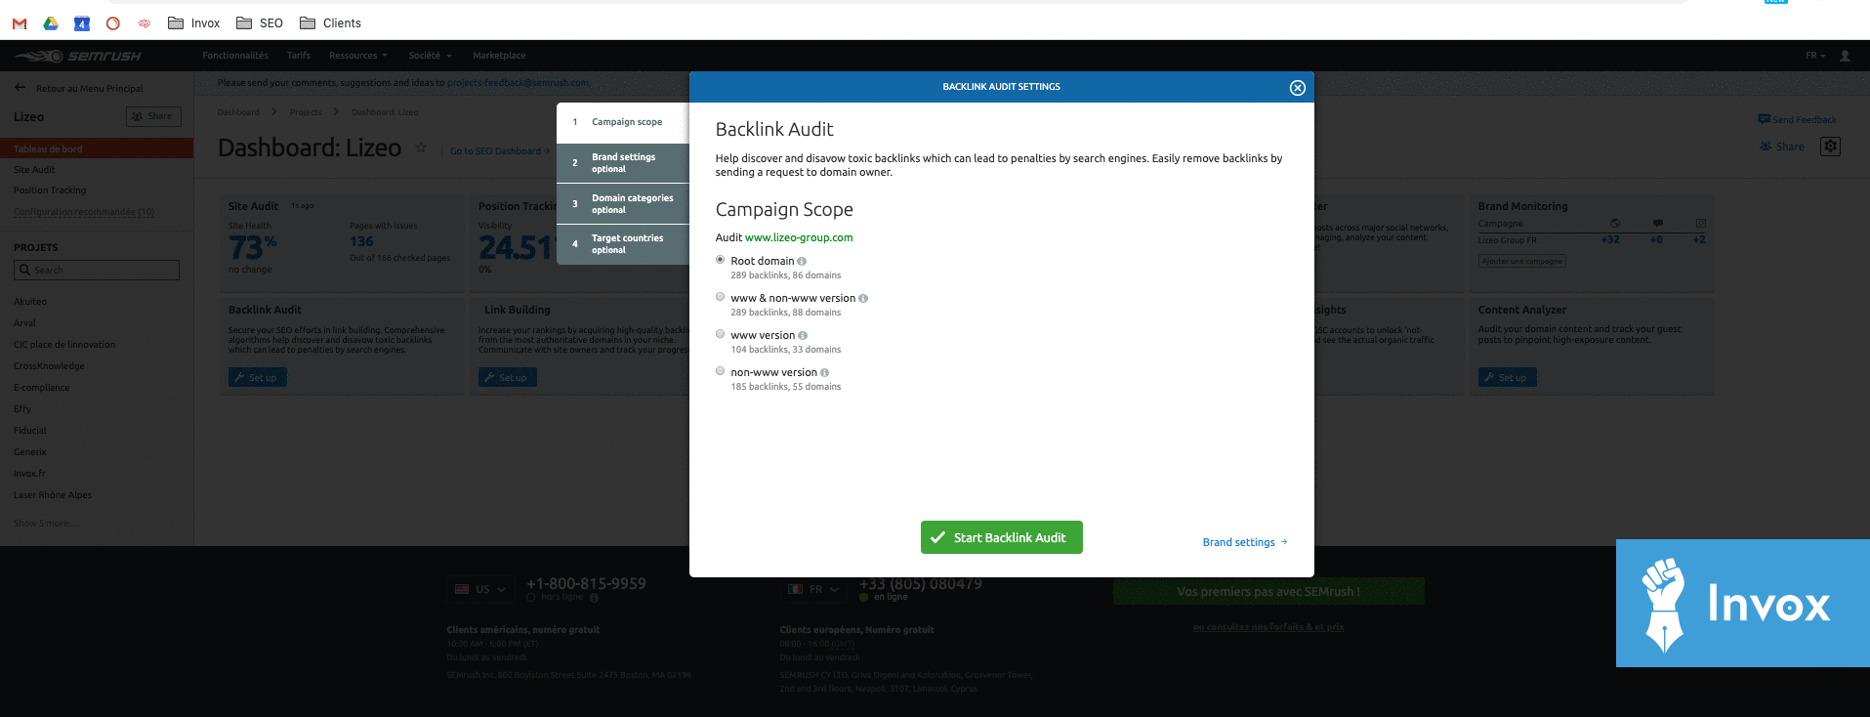This screenshot has height=717, width=1870.
Task: Open Google Drive bookmark icon
Action: pos(51,23)
